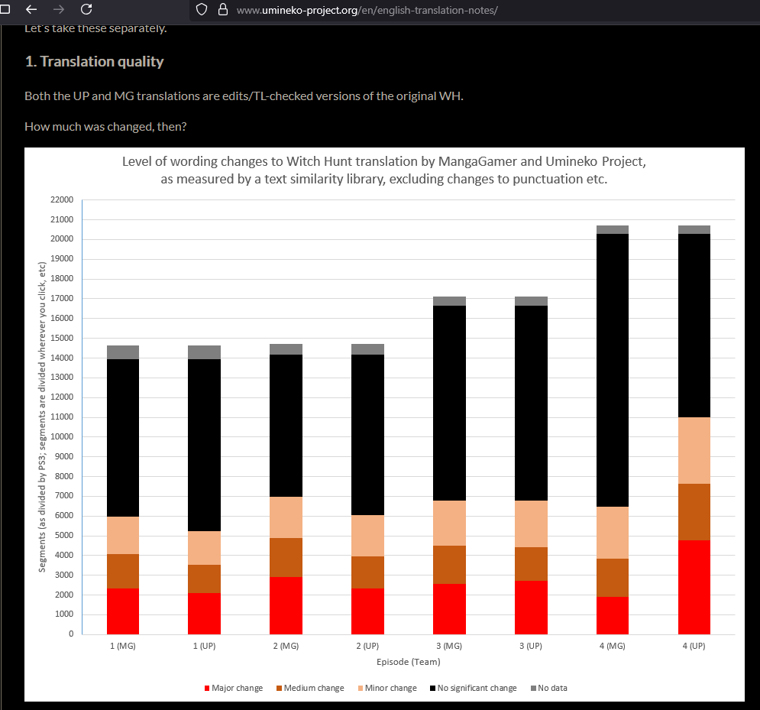Screen dimensions: 760x710
Task: Click the red Major change segment of 4 (UP) bar
Action: [694, 587]
